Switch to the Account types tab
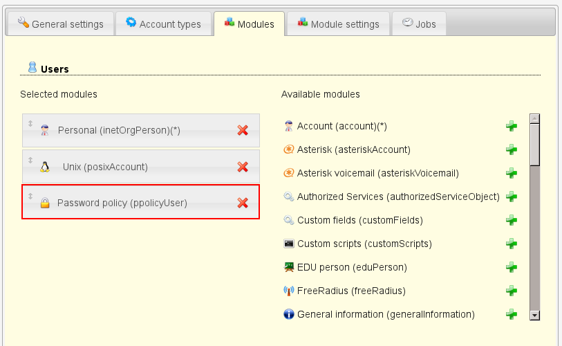Screen dimensions: 562x346 pos(163,24)
